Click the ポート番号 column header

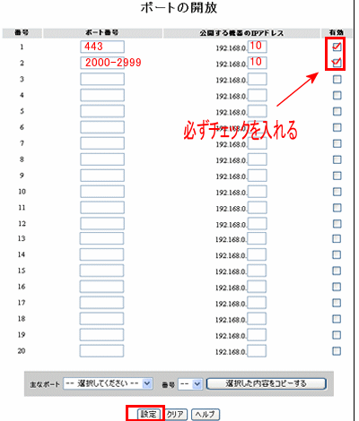tap(102, 32)
